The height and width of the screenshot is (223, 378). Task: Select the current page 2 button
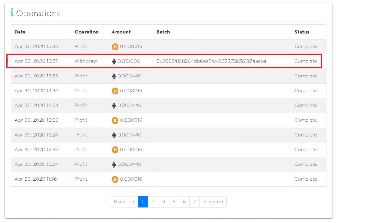coord(143,202)
